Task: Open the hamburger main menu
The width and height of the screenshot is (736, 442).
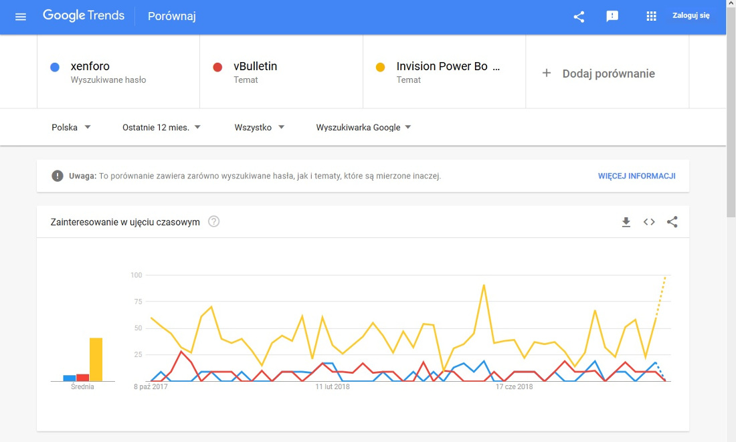Action: (20, 17)
